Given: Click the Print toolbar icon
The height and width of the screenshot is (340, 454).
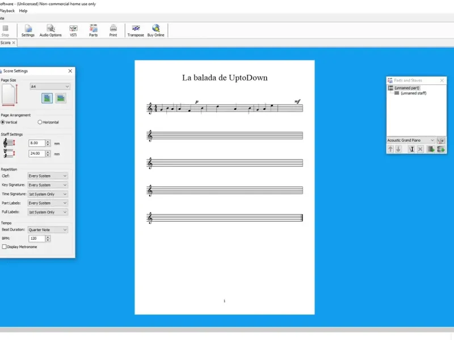Looking at the screenshot, I should tap(113, 31).
